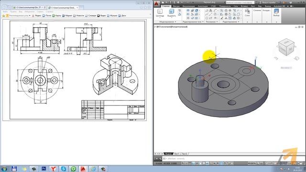This screenshot has height=172, width=306.
Task: Select the Move tool with four arrows
Action: (230, 11)
